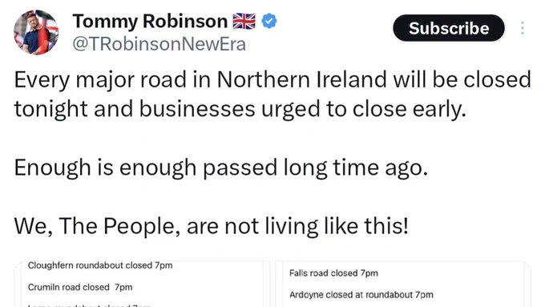Click 'Falls road closed 7pm' line
This screenshot has height=307, width=545.
(x=333, y=273)
